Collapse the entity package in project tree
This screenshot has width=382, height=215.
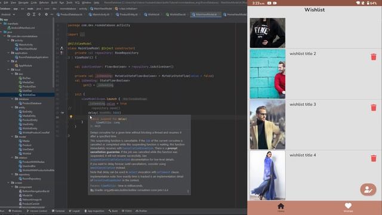pyautogui.click(x=13, y=107)
